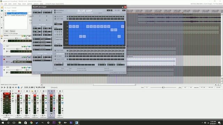Select the OCTAVE row radio in BlueARP
The height and width of the screenshot is (125, 223).
(x=55, y=56)
